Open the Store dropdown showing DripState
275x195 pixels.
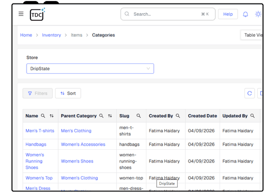coord(90,69)
